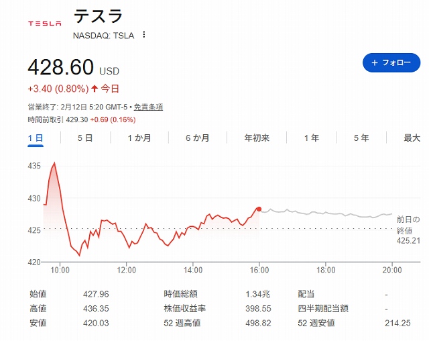429x341 pixels.
Task: Open the 免責条項 disclaimer link
Action: [x=147, y=107]
